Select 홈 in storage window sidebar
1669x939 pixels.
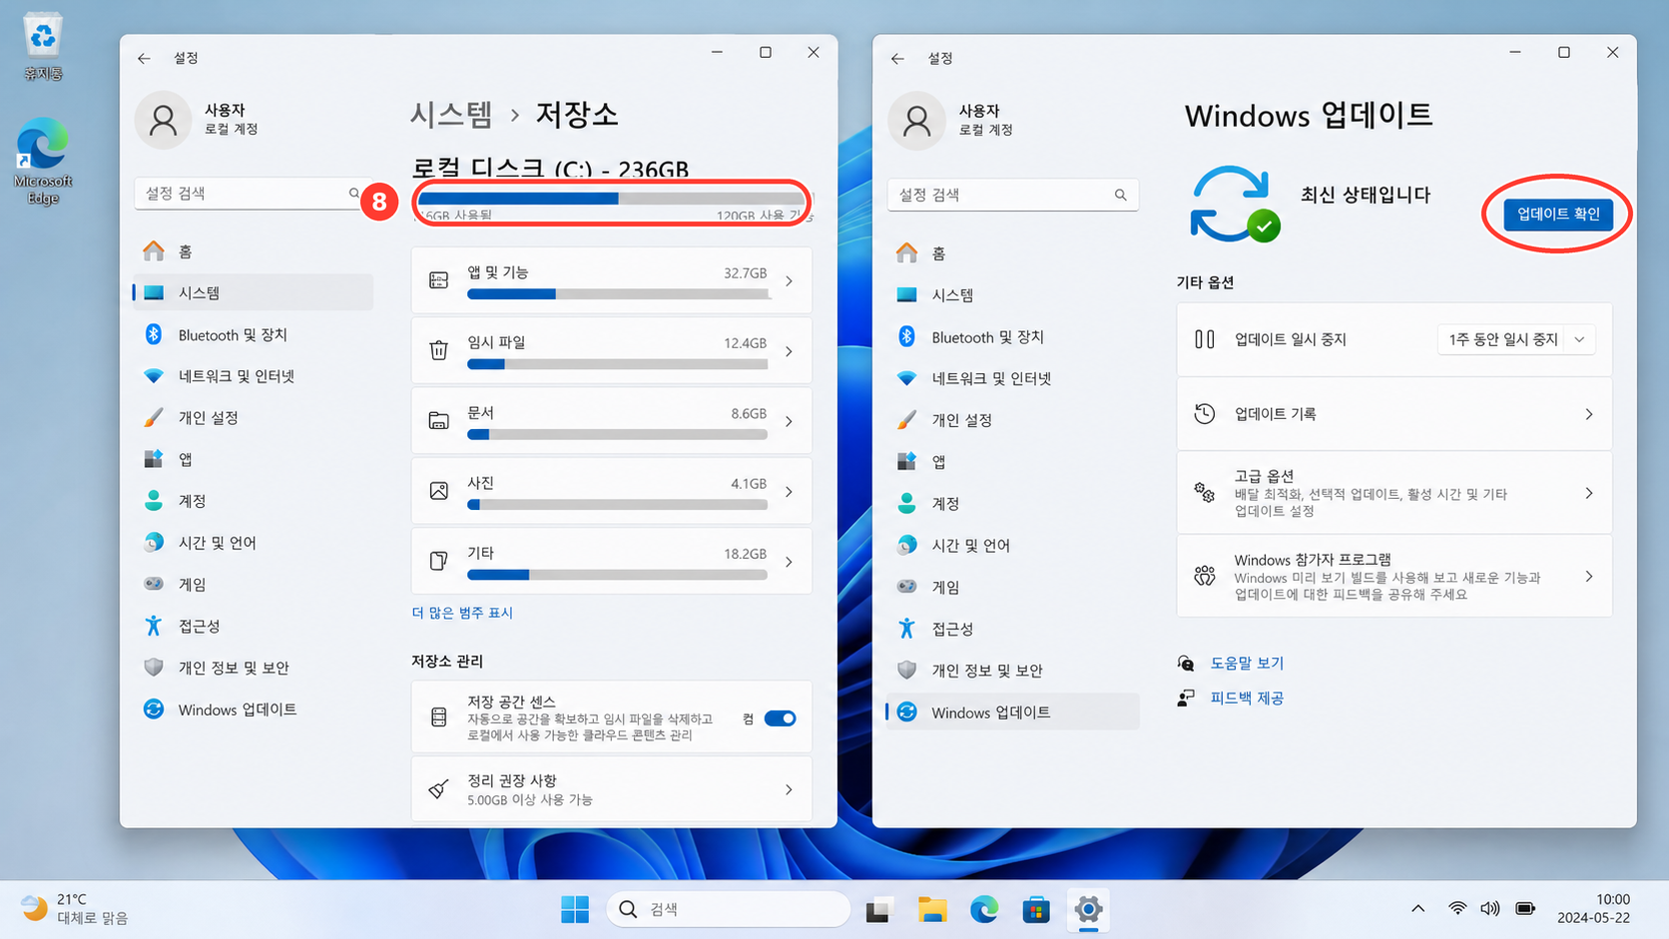tap(253, 251)
